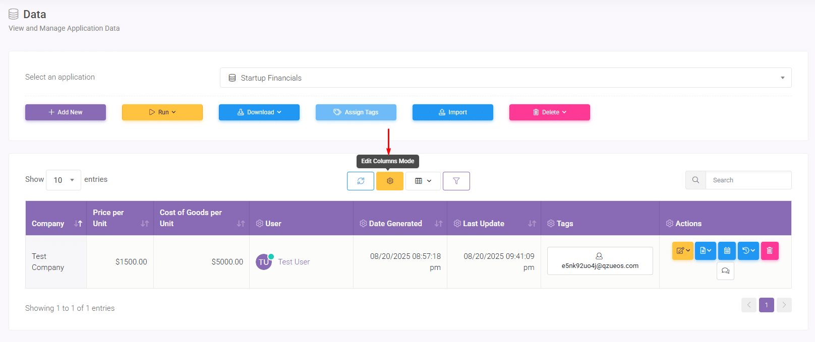Open the pink Delete options menu
This screenshot has width=815, height=342.
550,112
